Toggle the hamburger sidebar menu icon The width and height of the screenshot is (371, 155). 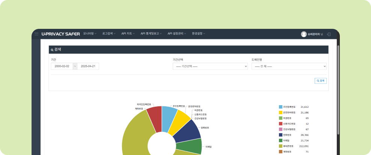click(36, 34)
